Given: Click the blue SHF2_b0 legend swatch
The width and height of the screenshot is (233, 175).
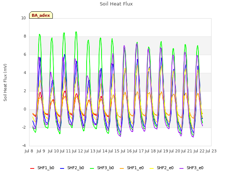Looking at the screenshot, I should pyautogui.click(x=62, y=168).
